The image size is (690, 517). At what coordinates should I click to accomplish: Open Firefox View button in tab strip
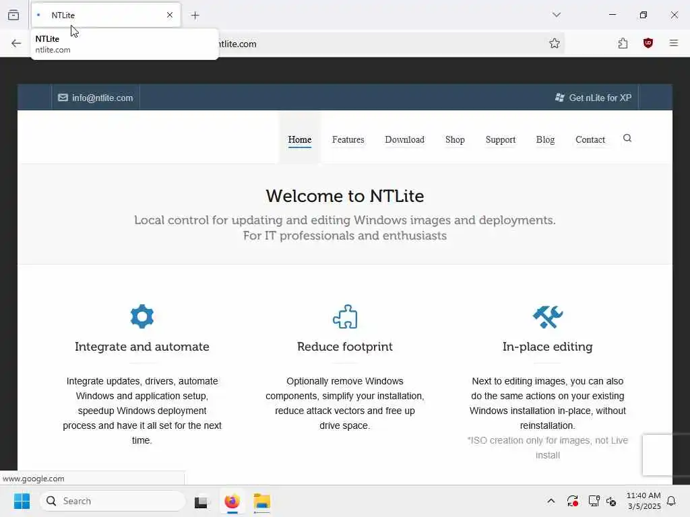[13, 15]
